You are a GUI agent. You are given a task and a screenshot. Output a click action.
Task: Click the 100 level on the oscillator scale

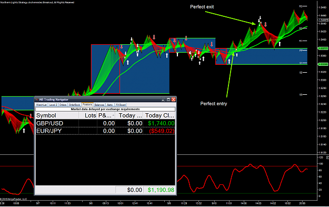[x=321, y=164]
